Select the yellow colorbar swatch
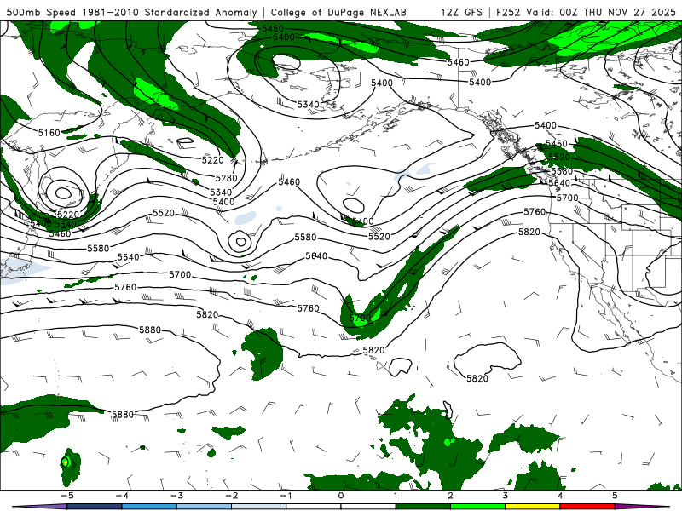 tap(532, 507)
